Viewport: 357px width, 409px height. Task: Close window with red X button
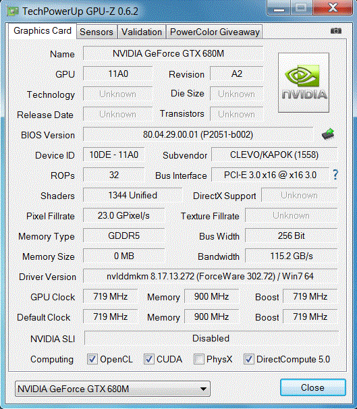pos(333,8)
